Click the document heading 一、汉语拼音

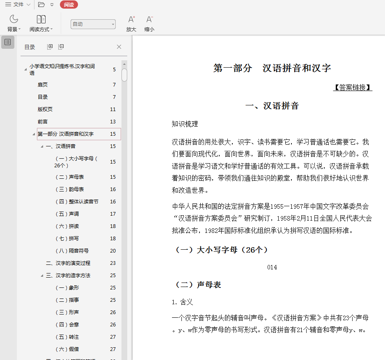[x=272, y=106]
